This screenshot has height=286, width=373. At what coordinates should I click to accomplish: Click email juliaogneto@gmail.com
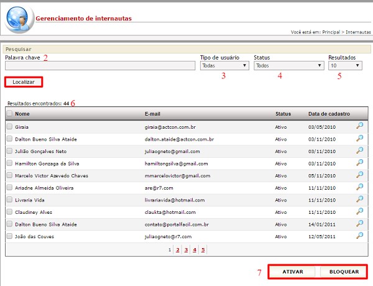point(172,151)
